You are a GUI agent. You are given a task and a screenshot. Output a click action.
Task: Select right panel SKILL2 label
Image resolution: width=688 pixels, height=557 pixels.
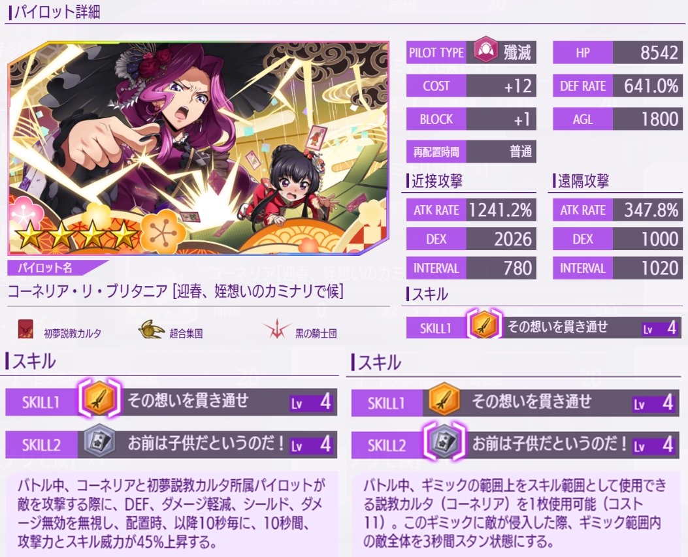tap(387, 445)
